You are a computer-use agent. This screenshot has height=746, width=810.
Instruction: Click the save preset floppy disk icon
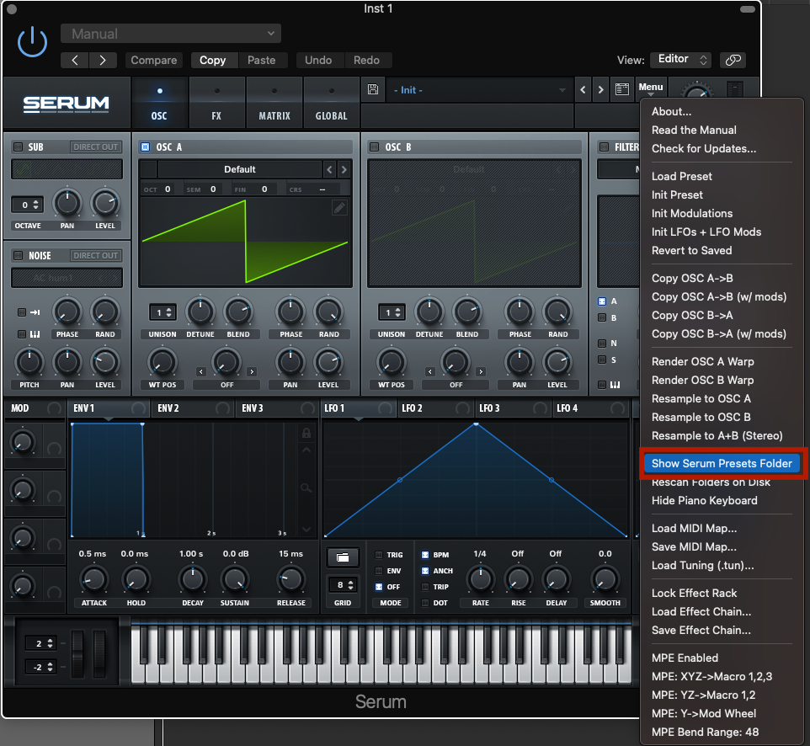click(373, 90)
